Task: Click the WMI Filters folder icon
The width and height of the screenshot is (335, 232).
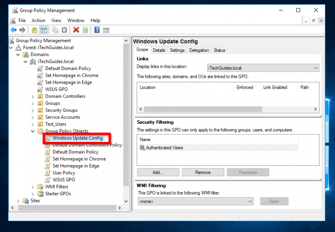Action: 40,187
